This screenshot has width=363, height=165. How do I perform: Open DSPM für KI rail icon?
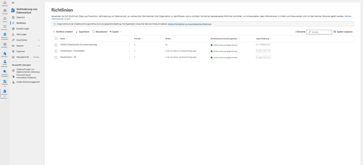click(5, 82)
